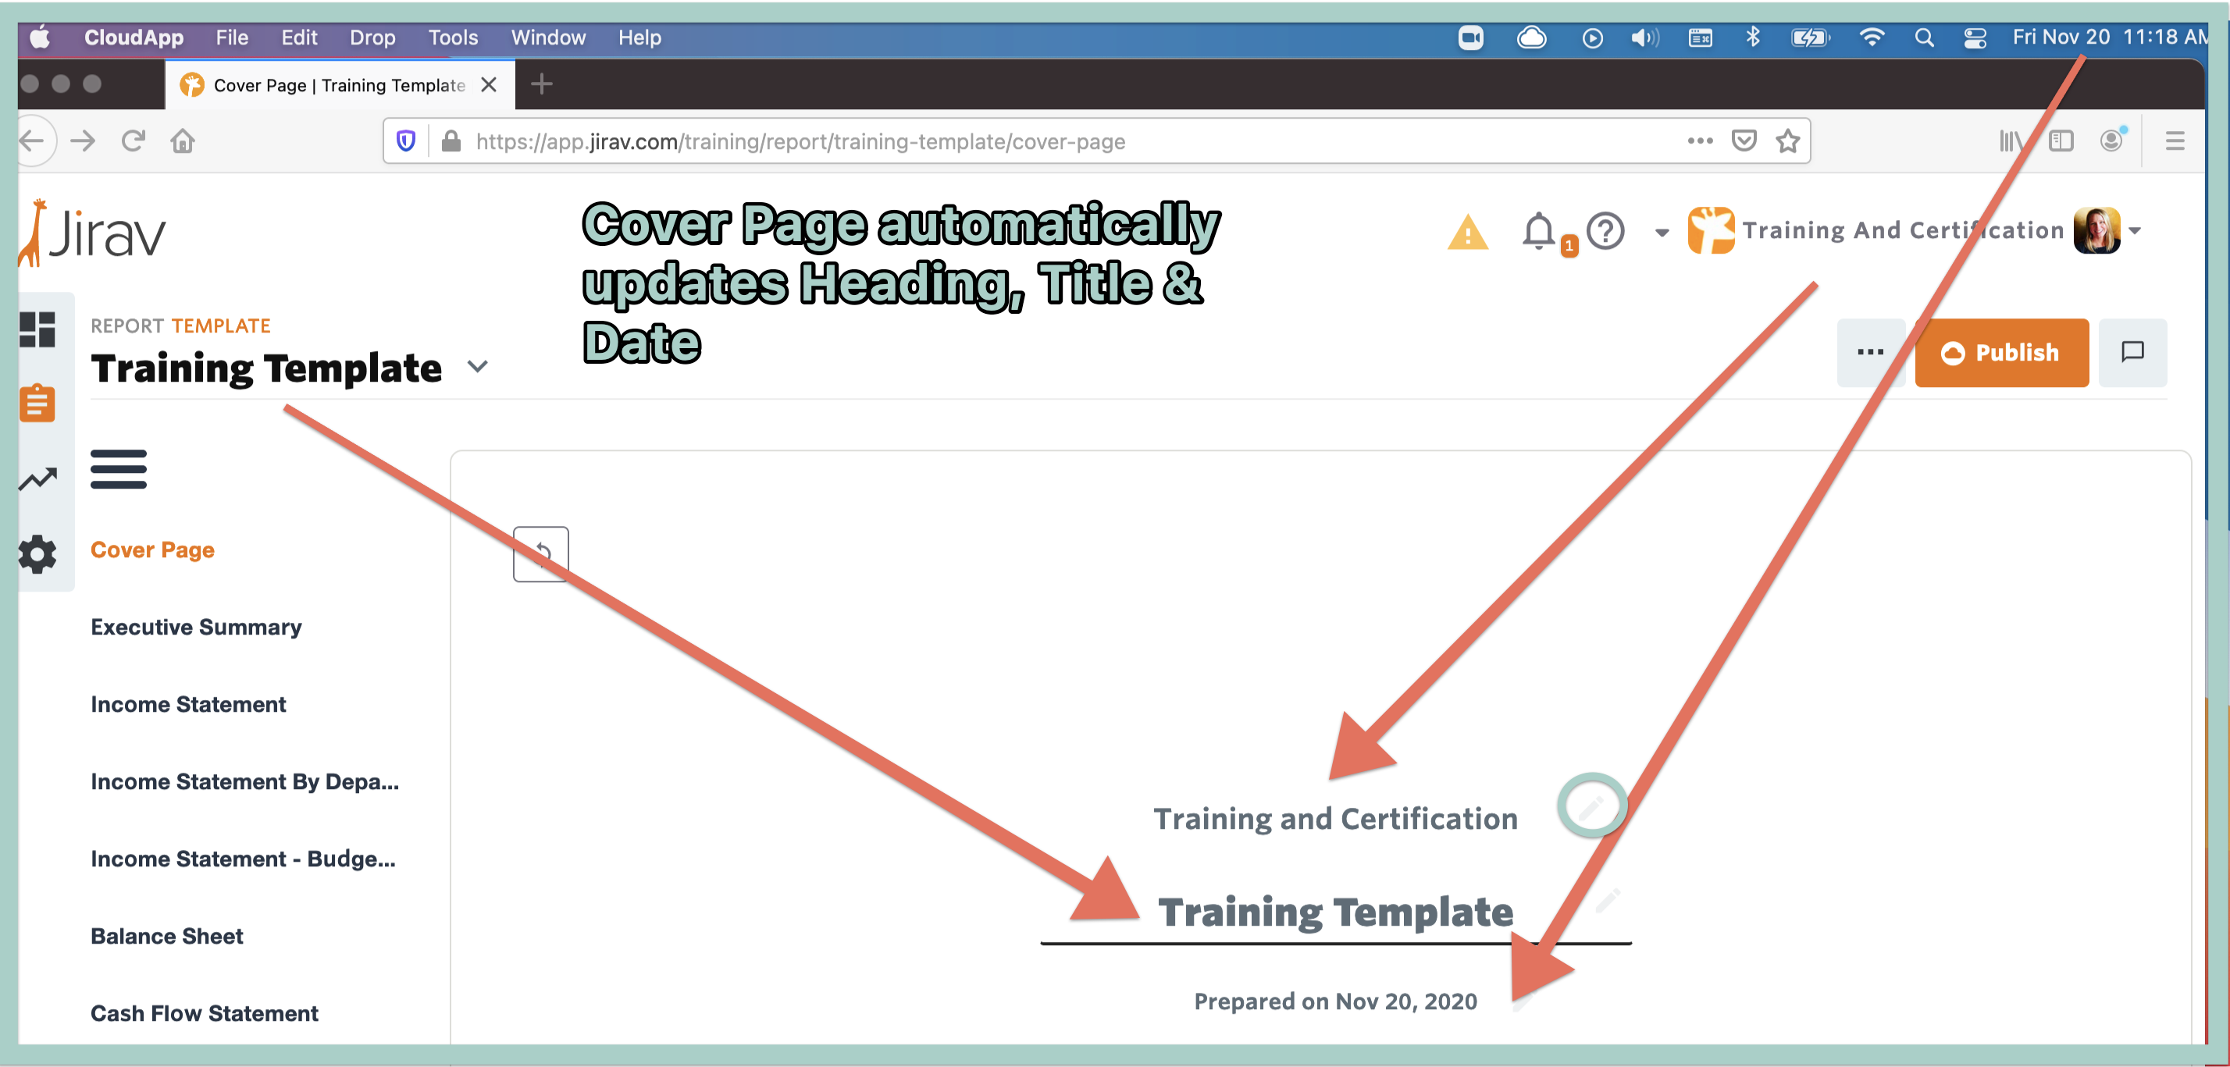
Task: Go forward in browser history
Action: (x=83, y=140)
